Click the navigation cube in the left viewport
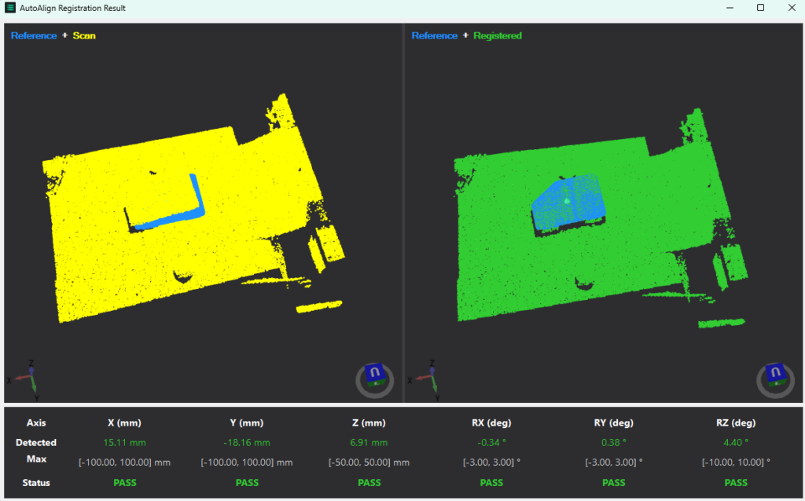 coord(375,375)
